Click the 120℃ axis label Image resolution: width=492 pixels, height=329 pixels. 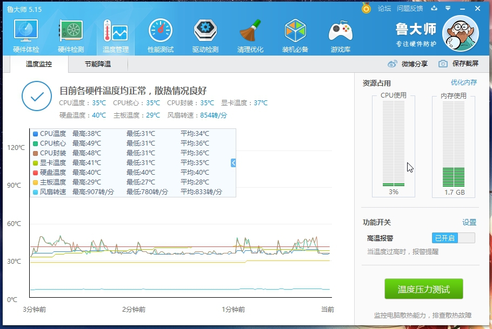16,147
